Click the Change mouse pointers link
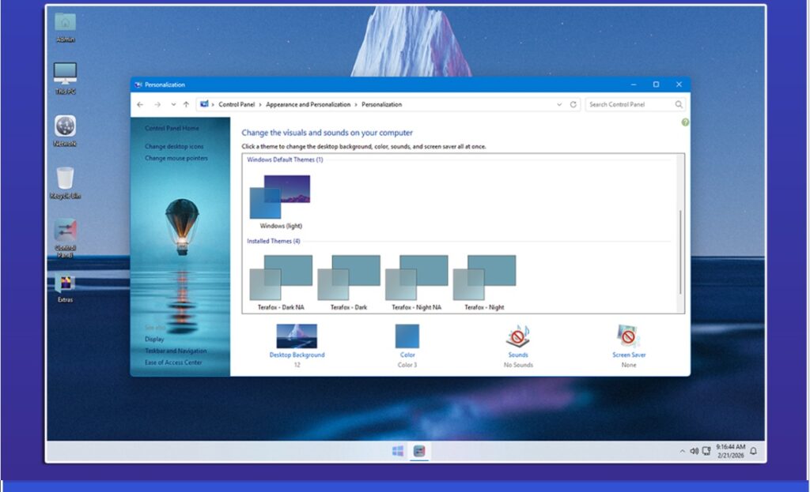This screenshot has width=810, height=492. click(x=176, y=158)
